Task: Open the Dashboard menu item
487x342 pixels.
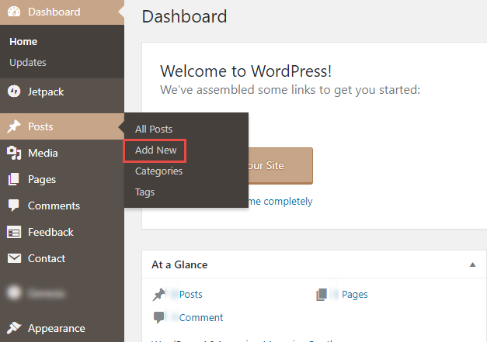Action: pyautogui.click(x=62, y=12)
